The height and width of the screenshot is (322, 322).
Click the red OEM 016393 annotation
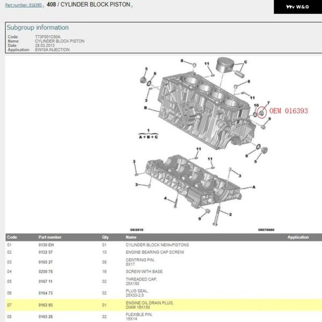pos(288,111)
